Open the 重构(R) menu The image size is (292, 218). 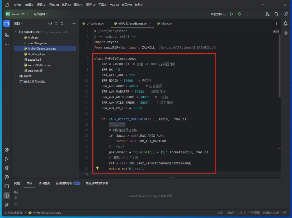78,5
